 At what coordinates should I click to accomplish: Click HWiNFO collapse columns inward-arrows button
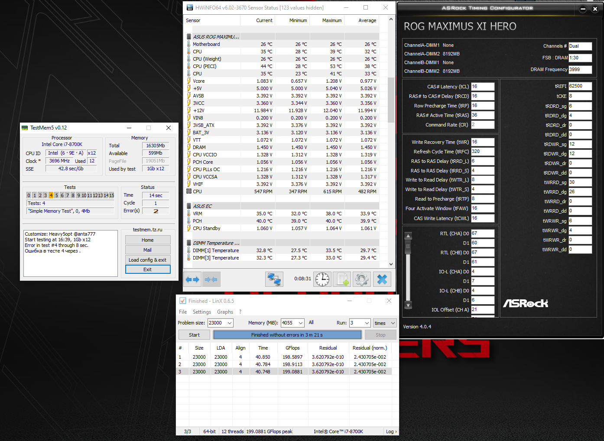click(x=211, y=279)
